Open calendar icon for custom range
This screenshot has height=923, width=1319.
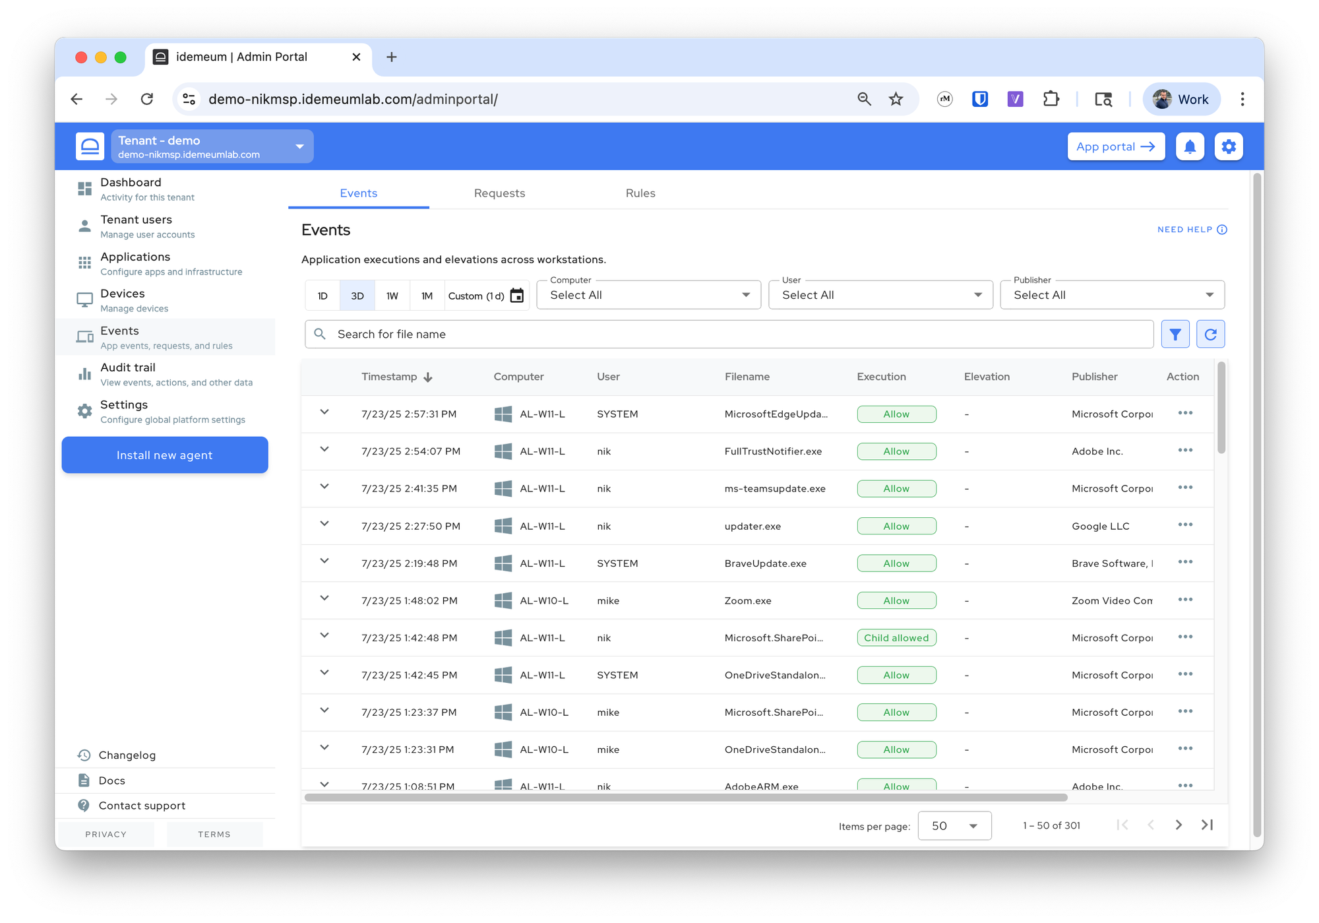point(517,296)
